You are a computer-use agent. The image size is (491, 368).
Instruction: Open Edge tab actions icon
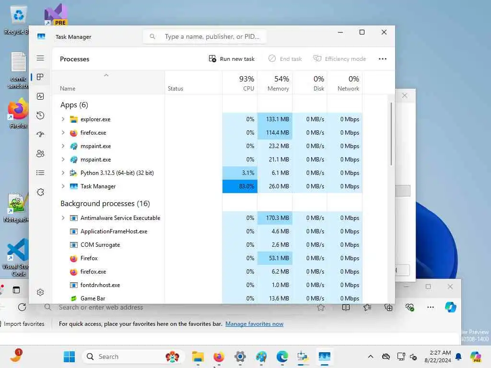16,290
